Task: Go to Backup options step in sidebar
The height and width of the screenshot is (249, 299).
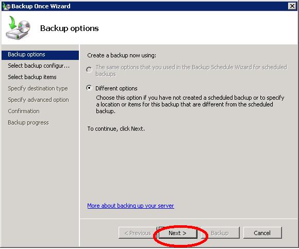Action: pyautogui.click(x=40, y=55)
